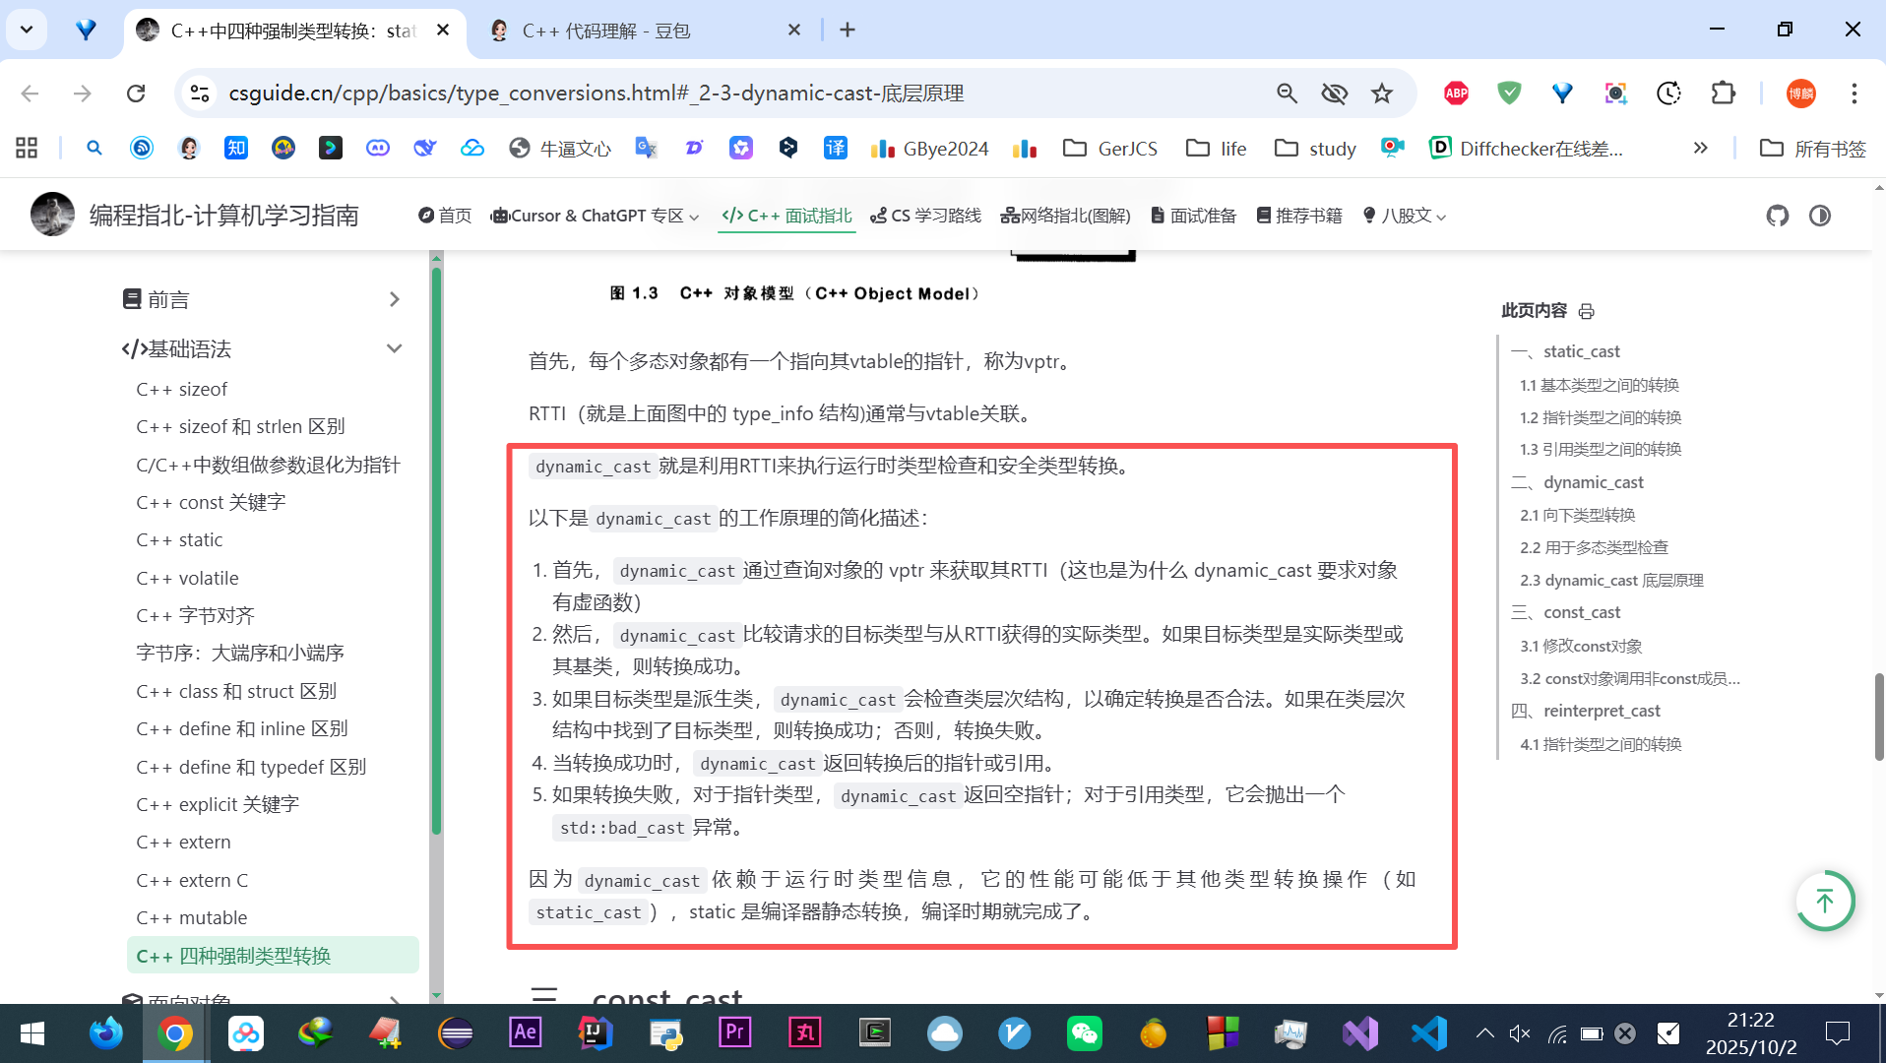The width and height of the screenshot is (1886, 1063).
Task: Open the GitHub repository icon
Action: (x=1777, y=216)
